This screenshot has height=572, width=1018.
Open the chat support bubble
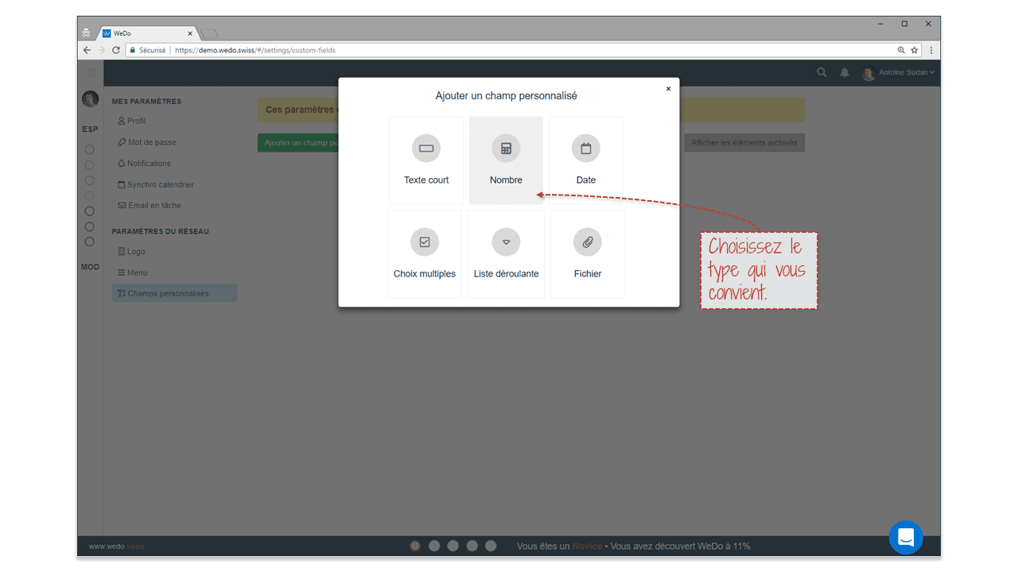tap(906, 538)
